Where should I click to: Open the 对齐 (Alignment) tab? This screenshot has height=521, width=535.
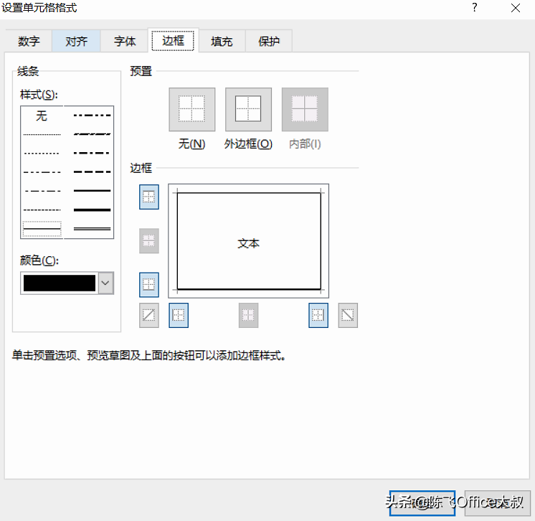point(76,42)
